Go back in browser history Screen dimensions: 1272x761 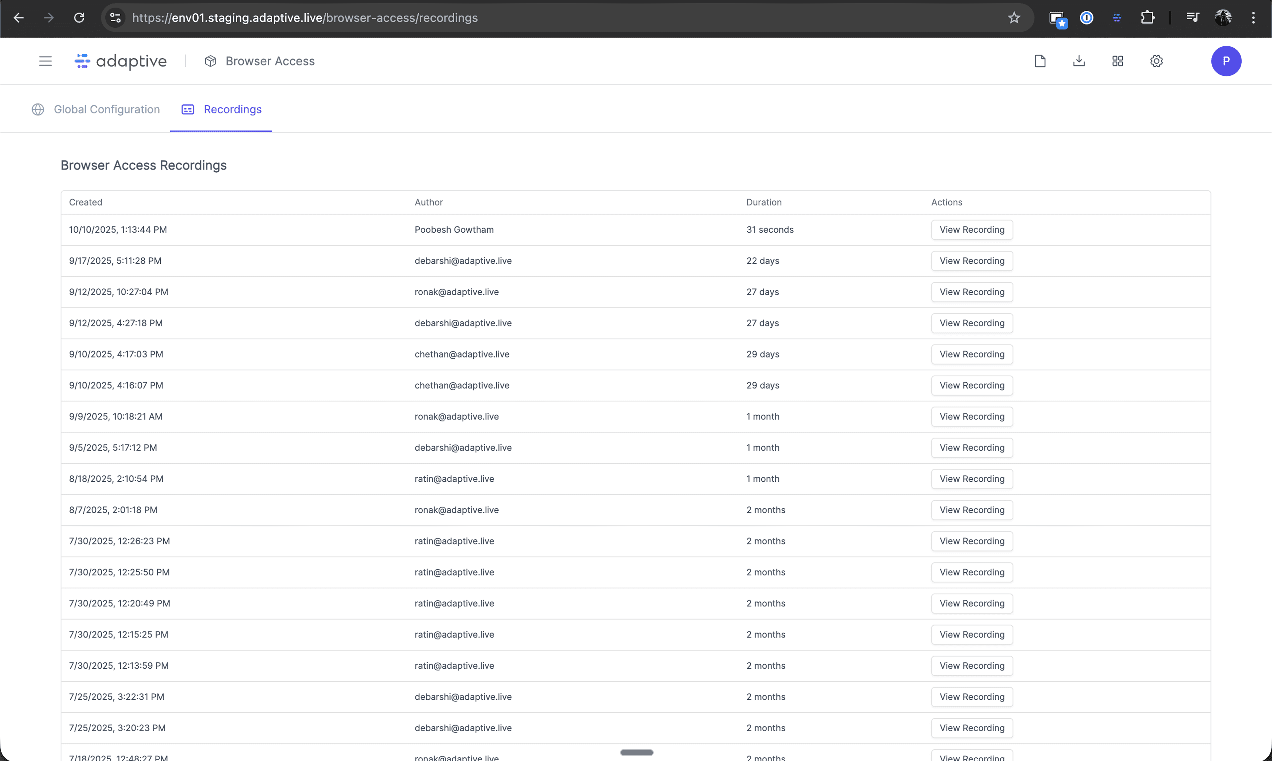click(19, 18)
